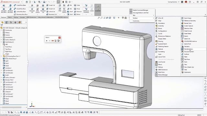Click the Print icon in title bar

(44, 2)
